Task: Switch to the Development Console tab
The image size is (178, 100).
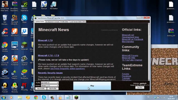Action: pos(52,22)
